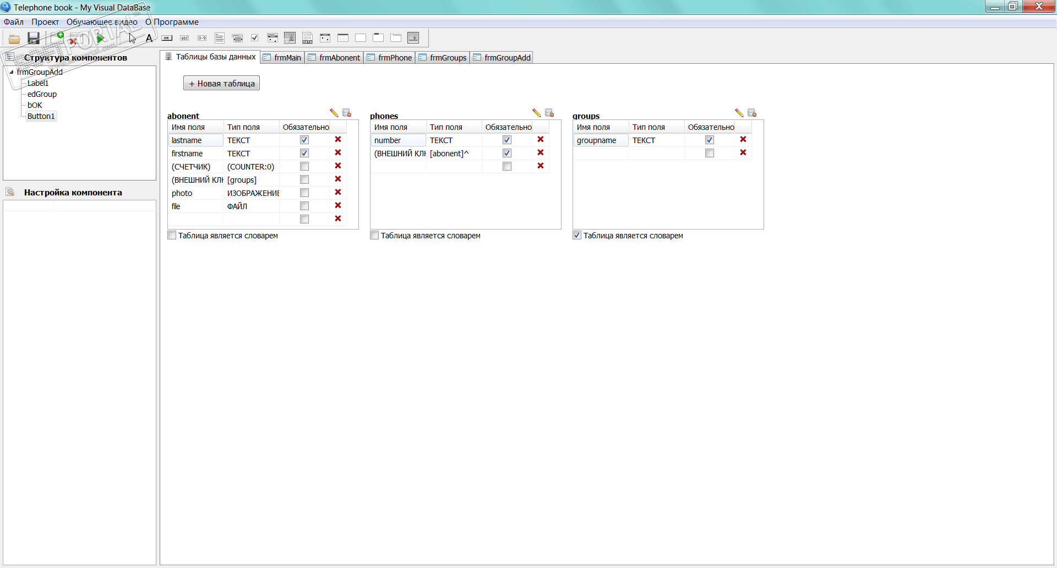The width and height of the screenshot is (1057, 568).
Task: Click the groupname field name cell
Action: point(601,140)
